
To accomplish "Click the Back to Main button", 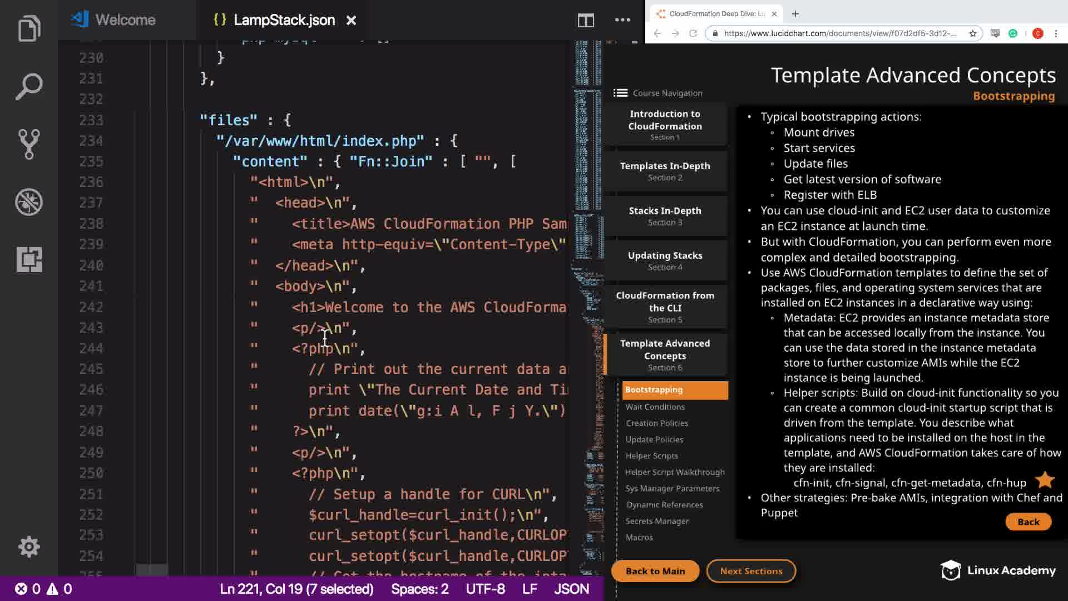I will tap(655, 571).
